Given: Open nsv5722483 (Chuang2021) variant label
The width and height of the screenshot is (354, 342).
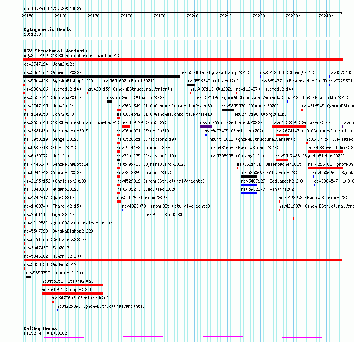Looking at the screenshot, I should pos(287,72).
